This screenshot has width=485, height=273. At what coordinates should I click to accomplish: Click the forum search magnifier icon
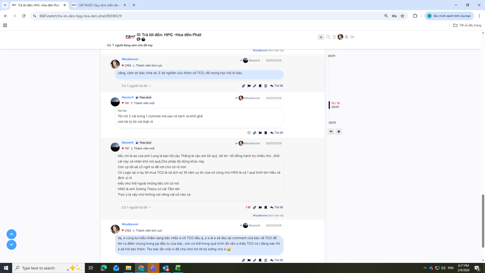pos(328,37)
